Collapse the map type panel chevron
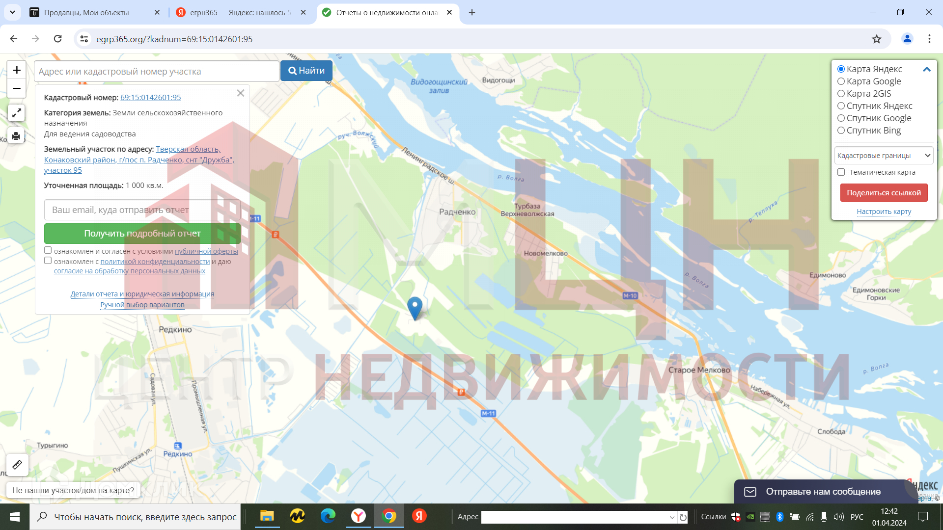 [x=927, y=69]
